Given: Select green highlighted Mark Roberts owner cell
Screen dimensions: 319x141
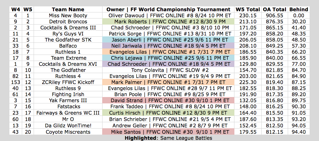Looking at the screenshot, I should [168, 22].
